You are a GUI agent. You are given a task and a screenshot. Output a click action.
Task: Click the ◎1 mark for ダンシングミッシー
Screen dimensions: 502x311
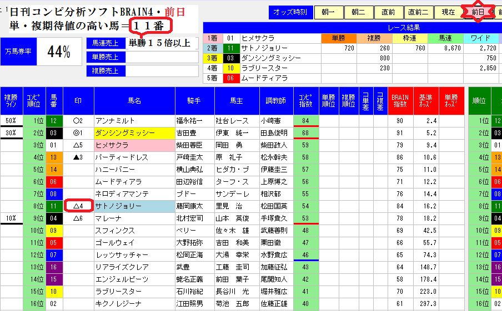(x=78, y=133)
